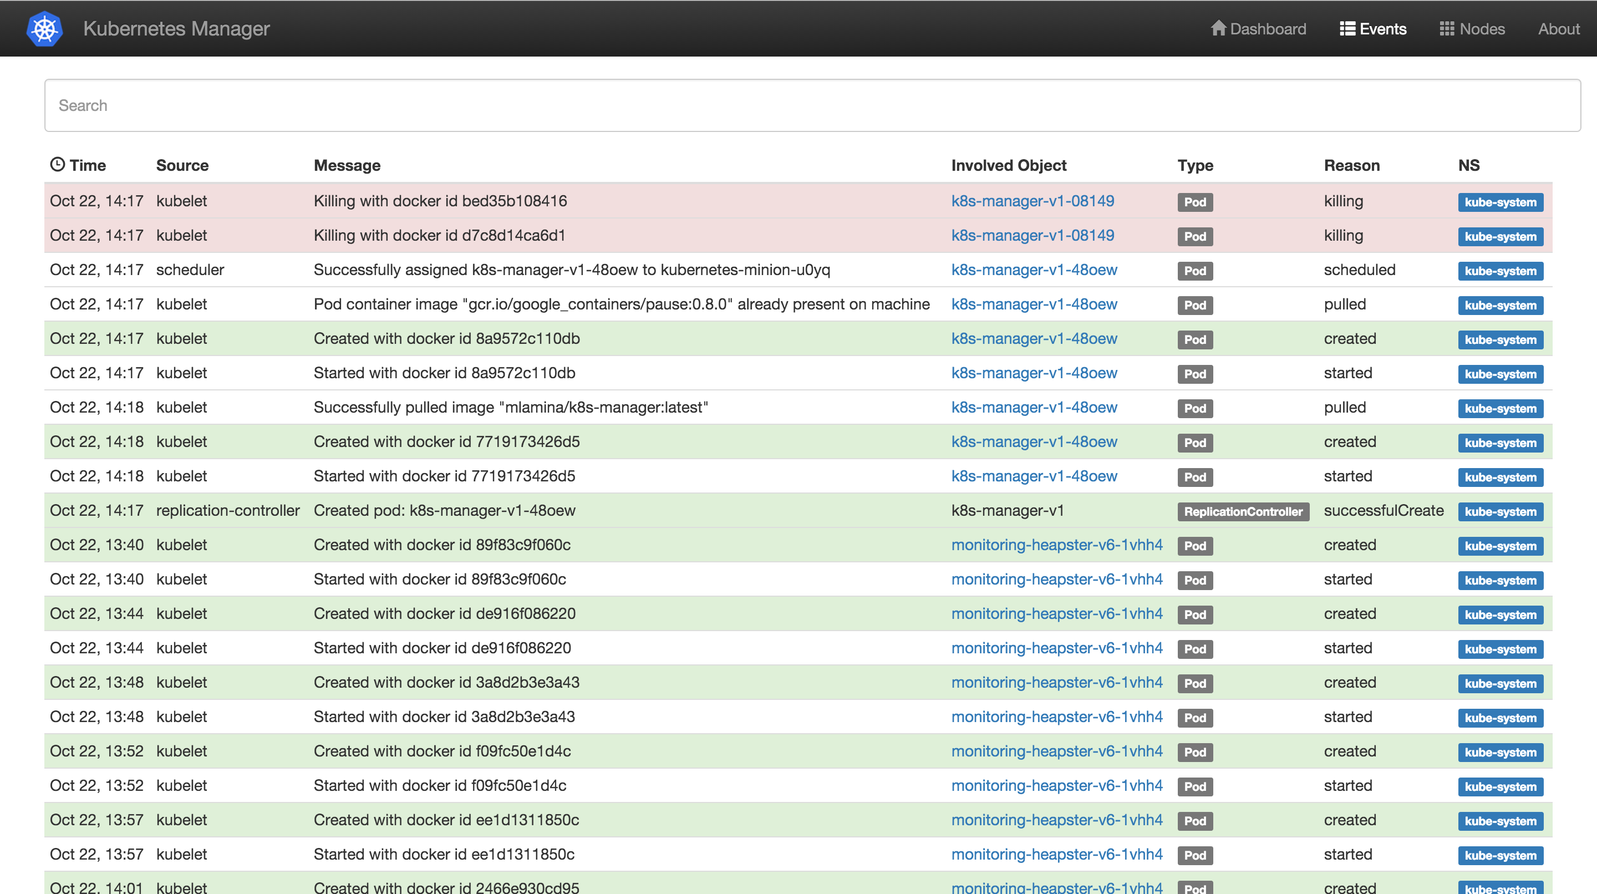1597x894 pixels.
Task: Click the Kubernetes wheel logo icon
Action: tap(44, 28)
